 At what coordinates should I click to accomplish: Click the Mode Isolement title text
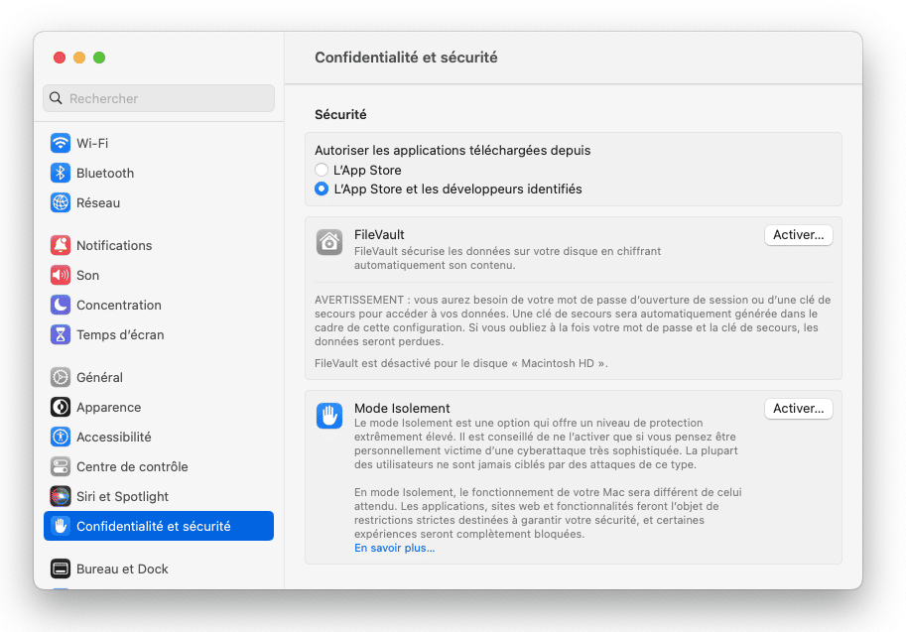[402, 408]
